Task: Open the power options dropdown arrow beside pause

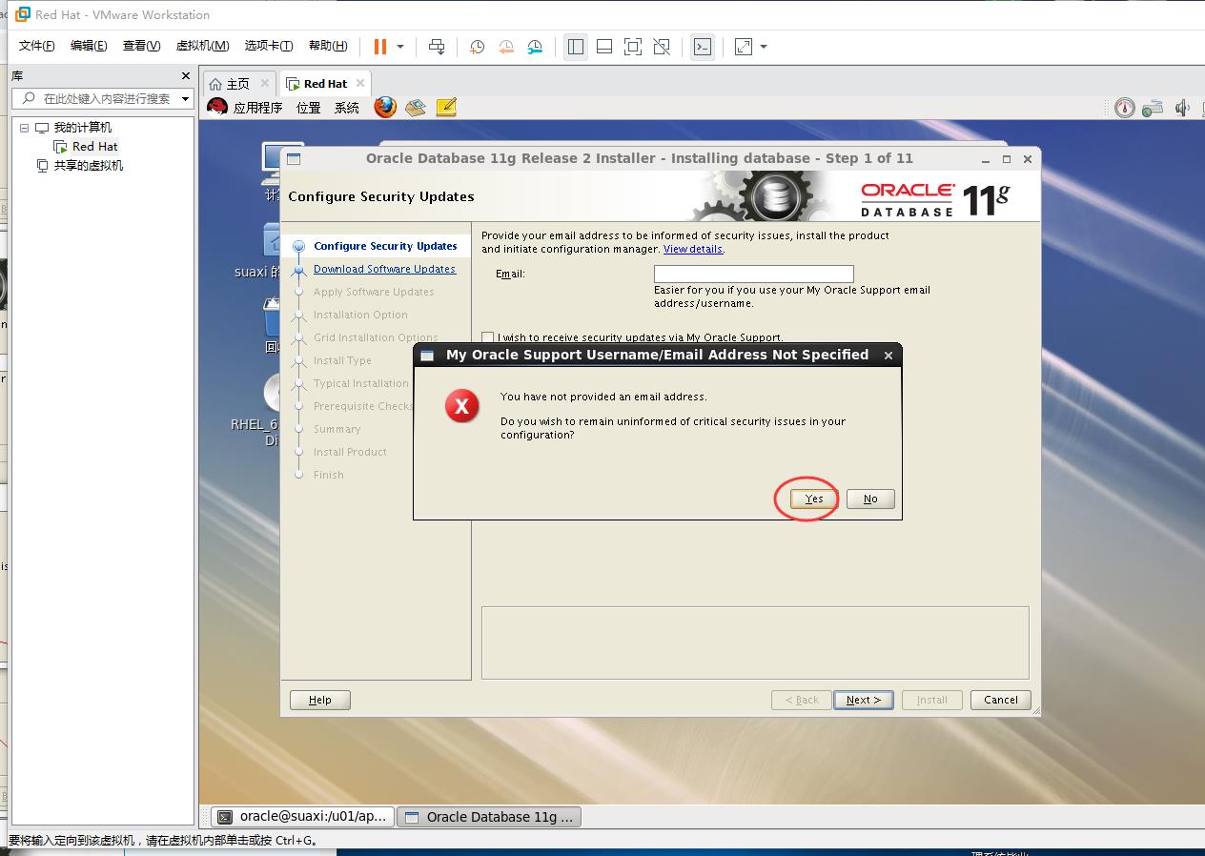Action: point(400,47)
